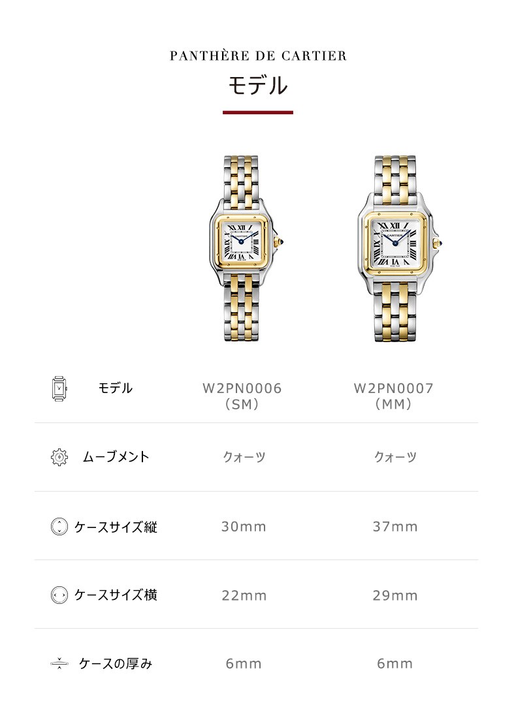
Task: Click the watch icon beside モデル
Action: [x=59, y=388]
